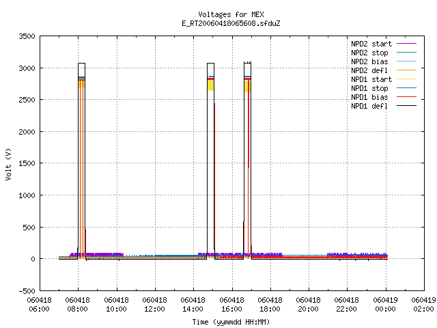Click the "NPD1 stop" legend label
This screenshot has width=437, height=328.
tap(369, 88)
